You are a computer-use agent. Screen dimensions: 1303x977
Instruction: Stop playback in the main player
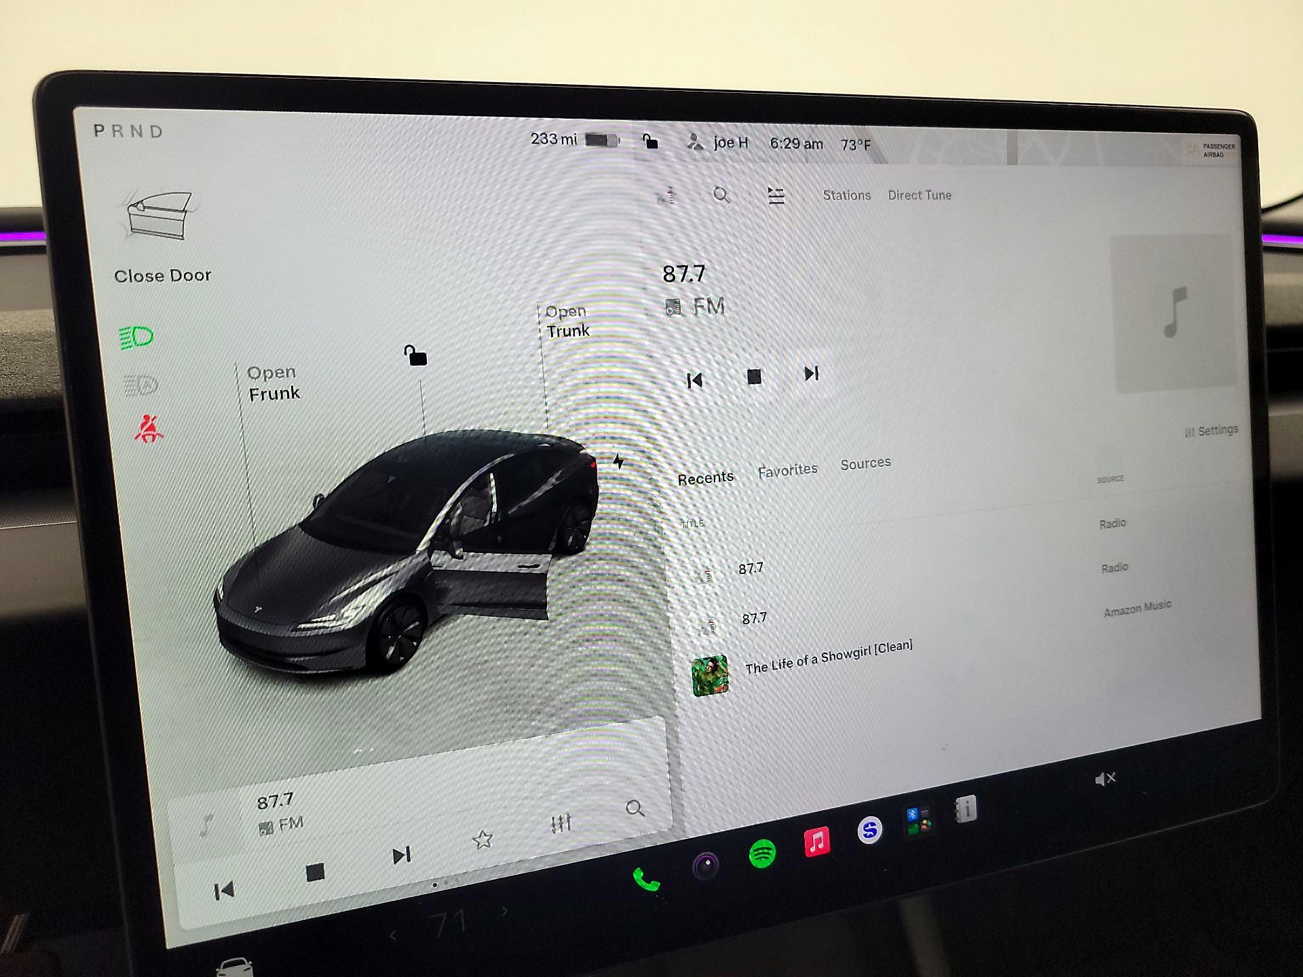coord(754,377)
